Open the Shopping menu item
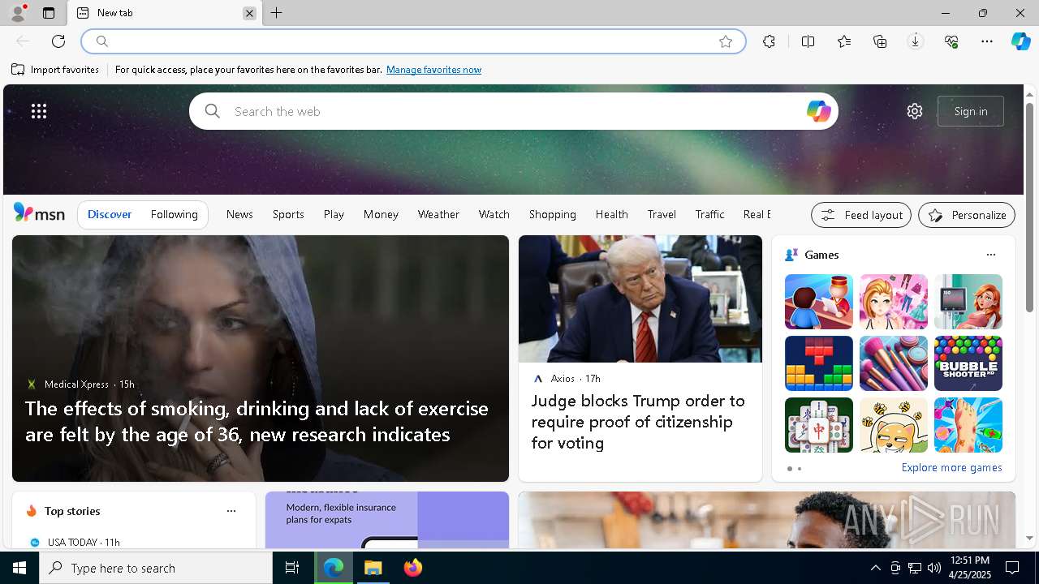The width and height of the screenshot is (1039, 584). pos(552,214)
